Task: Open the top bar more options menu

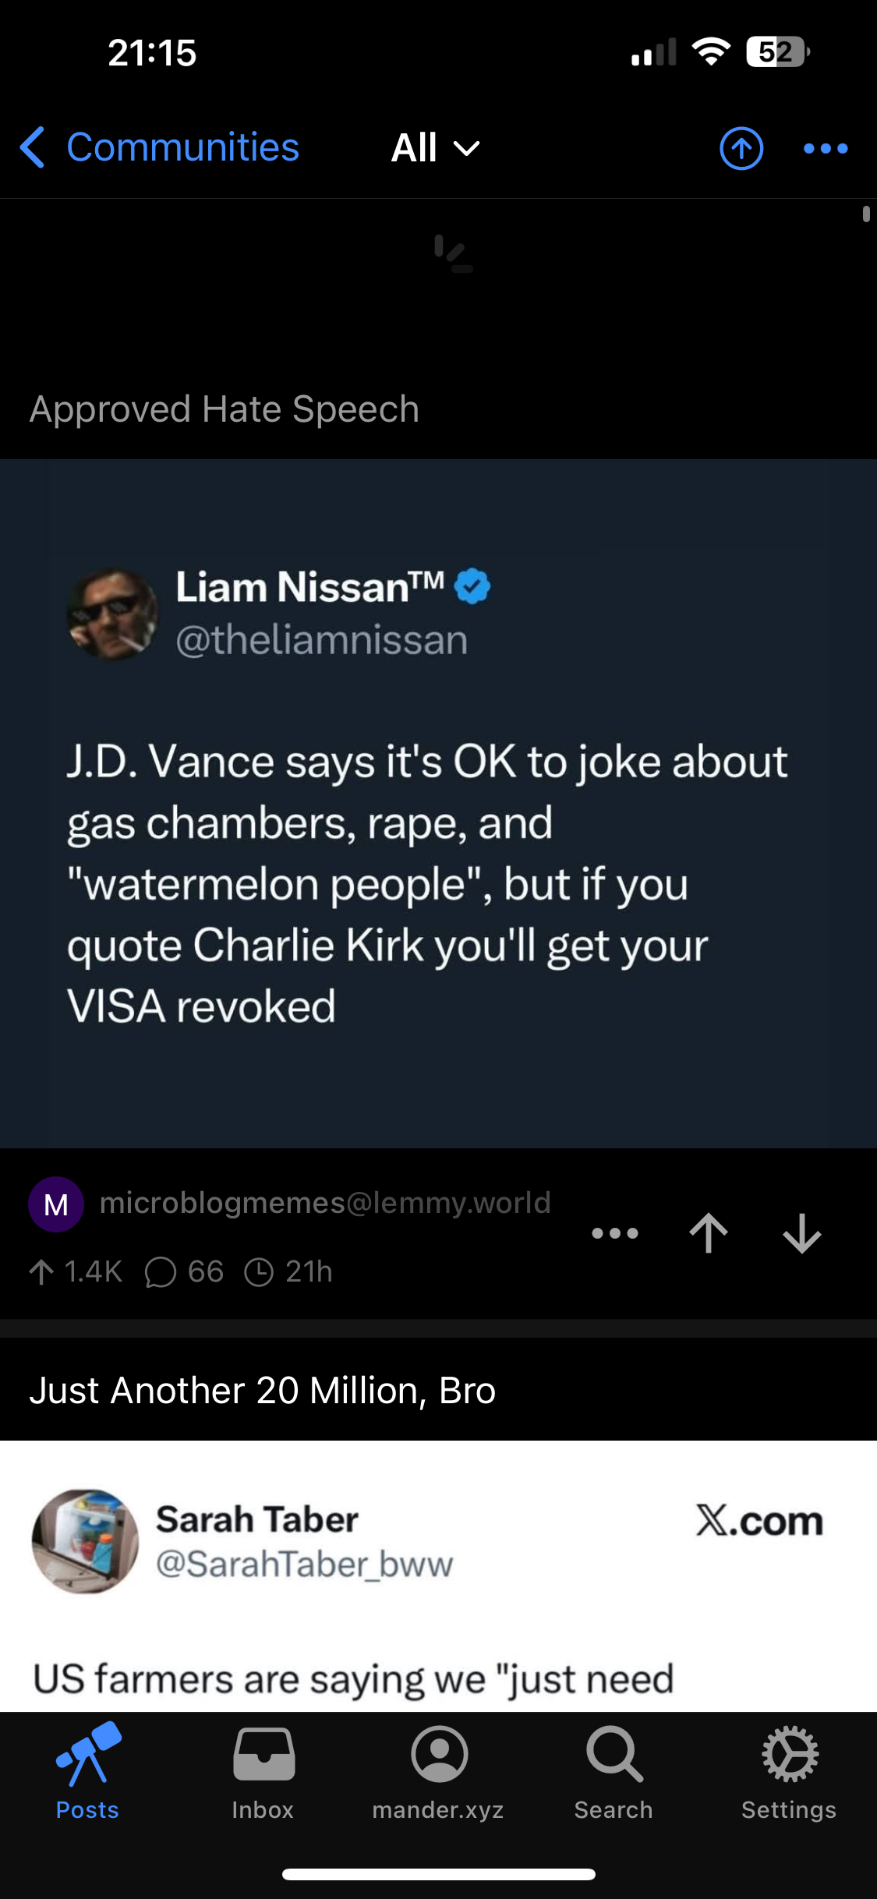Action: 826,147
